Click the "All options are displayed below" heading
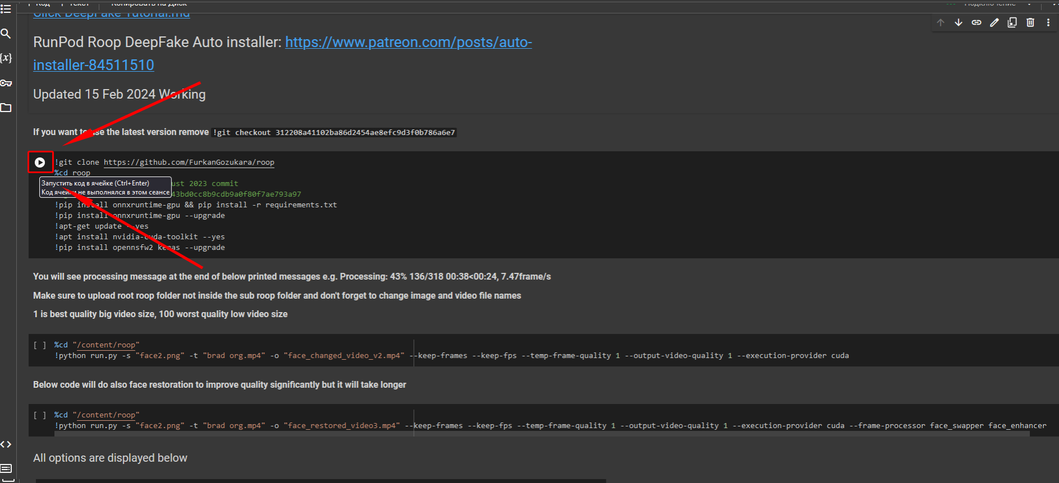Image resolution: width=1059 pixels, height=483 pixels. (x=110, y=458)
